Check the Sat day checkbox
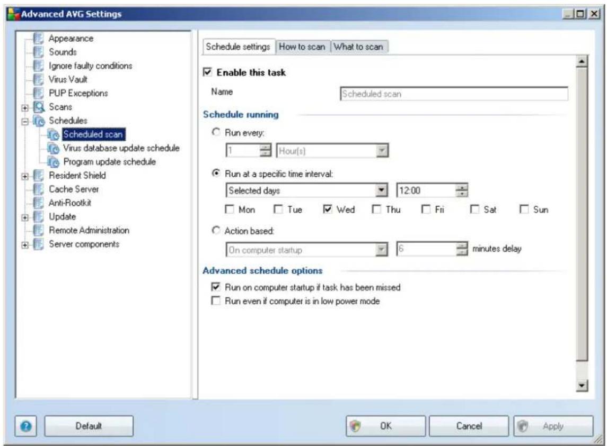The width and height of the screenshot is (607, 446). coord(474,210)
